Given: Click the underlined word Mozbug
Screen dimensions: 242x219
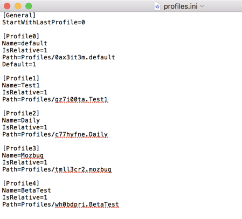Looking at the screenshot, I should (32, 155).
